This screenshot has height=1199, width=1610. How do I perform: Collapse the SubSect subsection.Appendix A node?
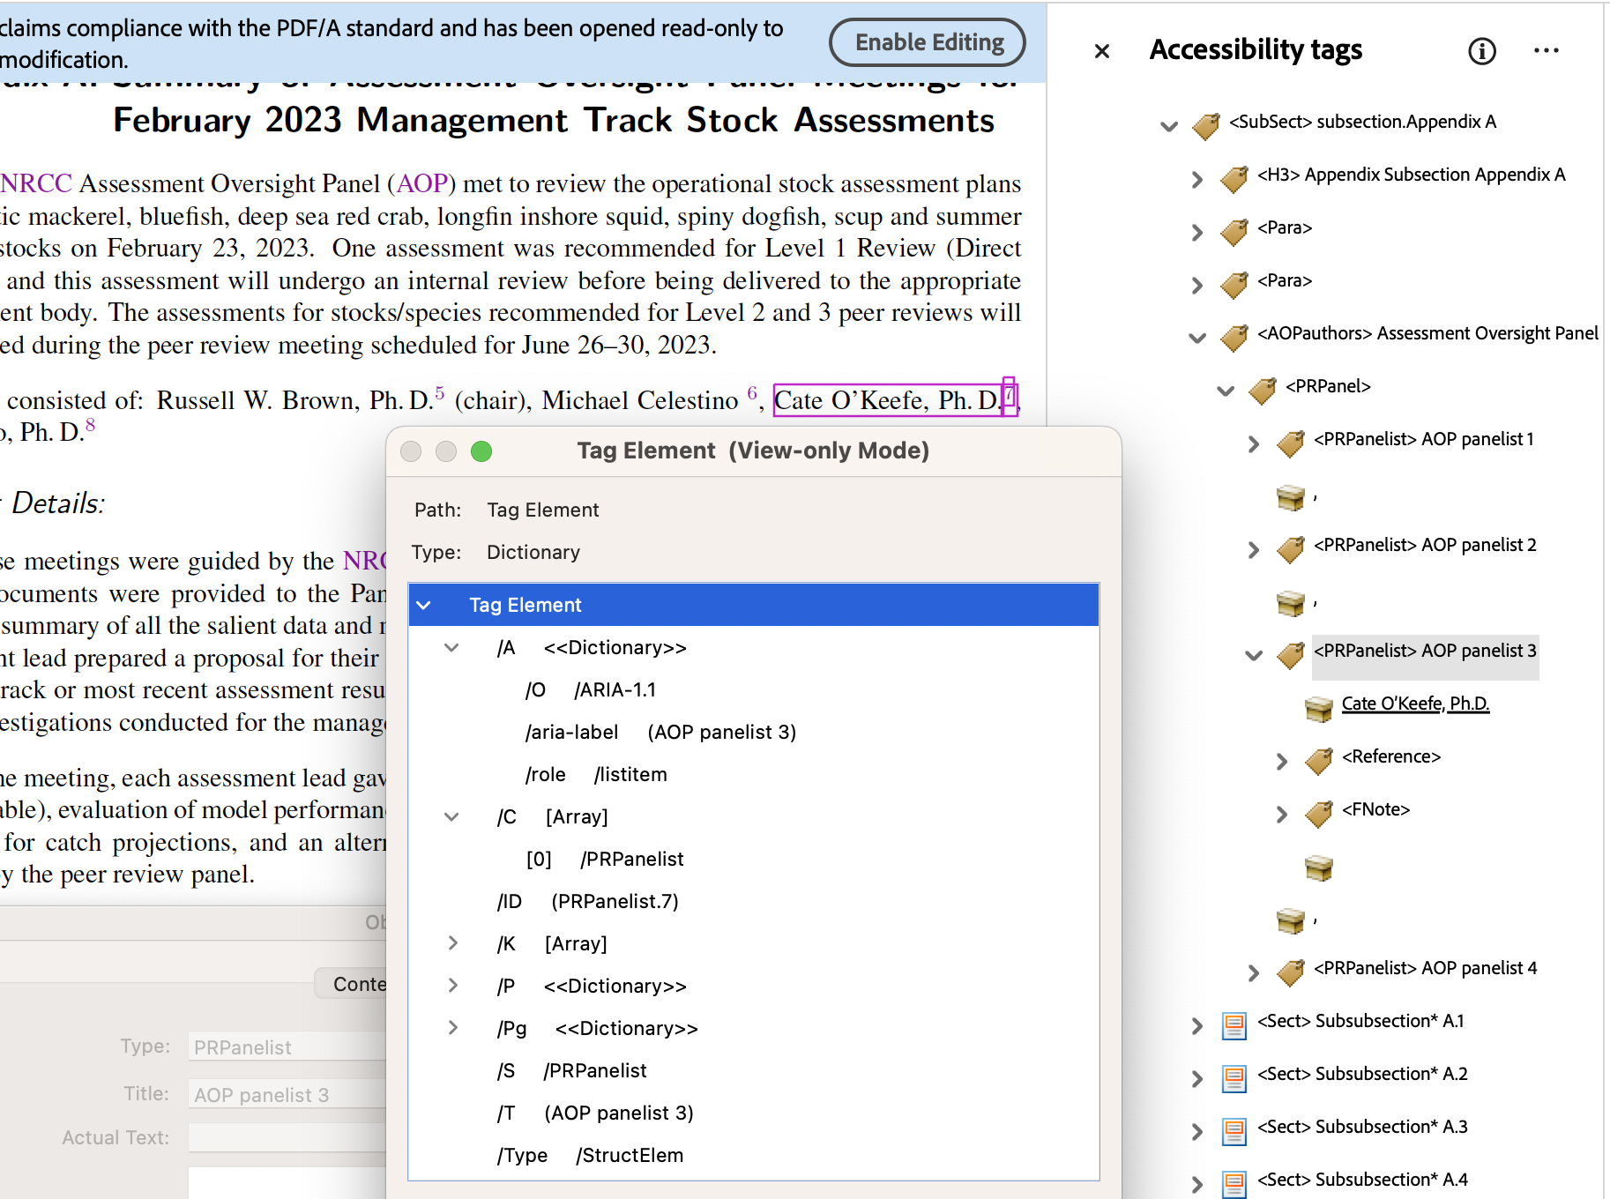(x=1169, y=125)
